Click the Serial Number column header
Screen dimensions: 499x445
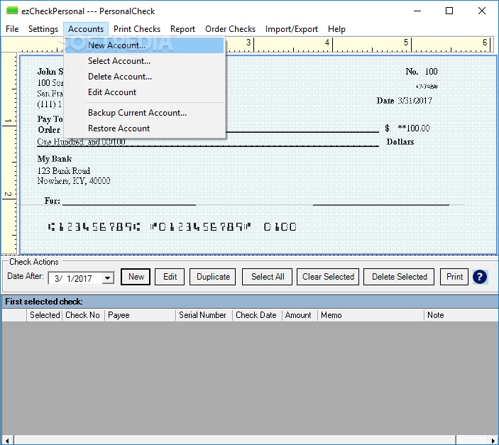point(204,315)
